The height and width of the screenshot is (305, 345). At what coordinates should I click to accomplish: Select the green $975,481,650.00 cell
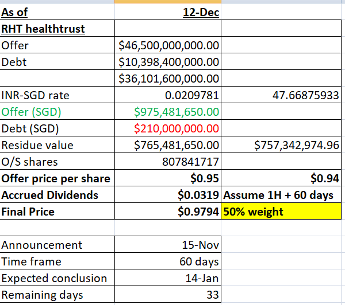pyautogui.click(x=168, y=112)
